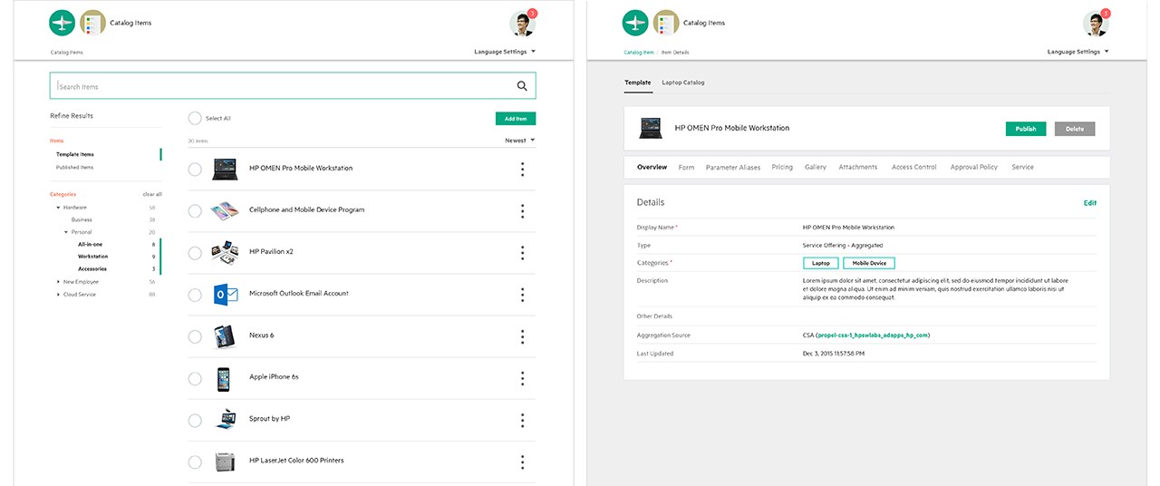Click the HP LaserJet printer thumbnail
Viewport: 1160px width, 486px height.
click(x=225, y=462)
